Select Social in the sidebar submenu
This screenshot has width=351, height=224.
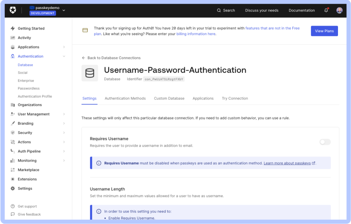23,73
